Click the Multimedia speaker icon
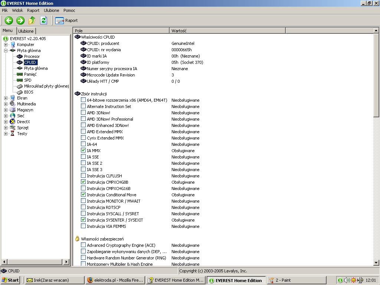This screenshot has width=380, height=285. click(x=13, y=104)
